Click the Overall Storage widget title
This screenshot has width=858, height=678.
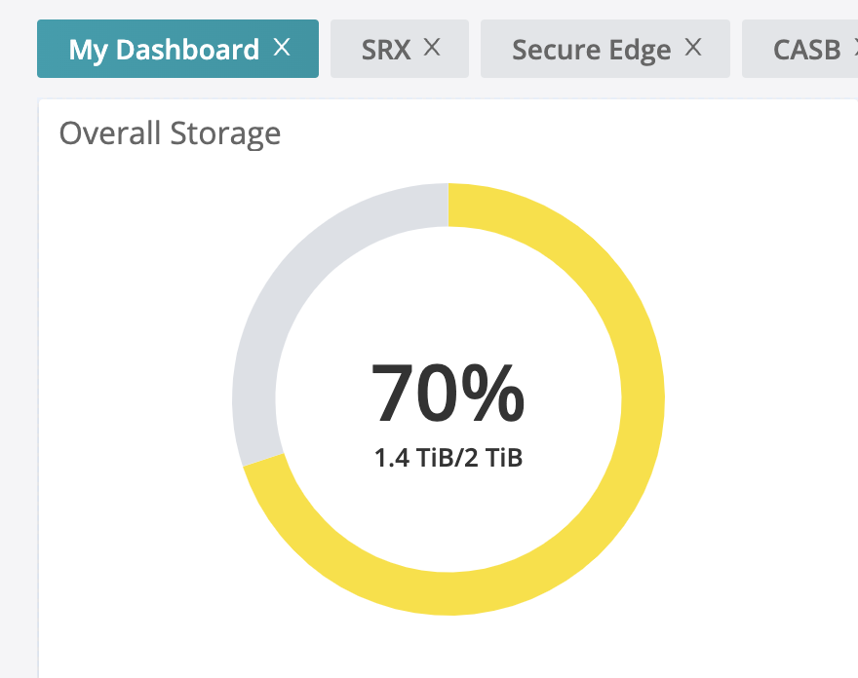tap(171, 133)
